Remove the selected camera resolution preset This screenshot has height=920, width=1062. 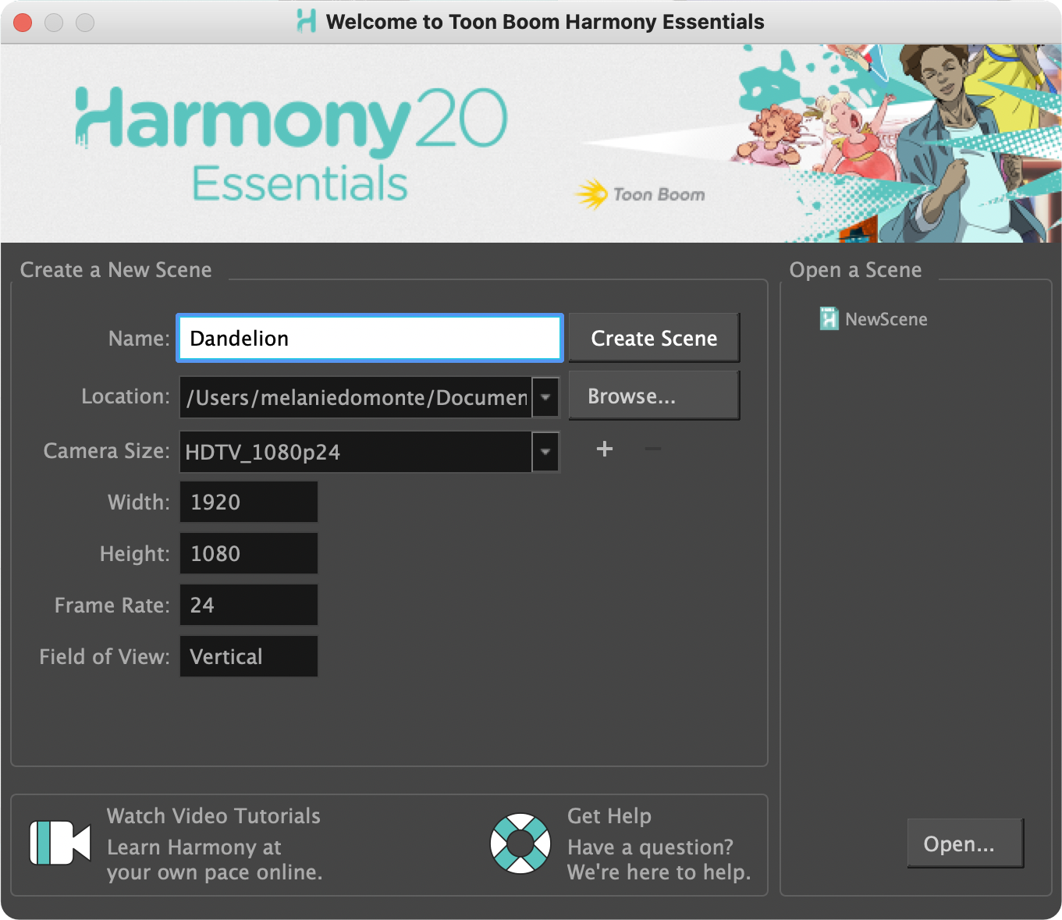coord(652,449)
